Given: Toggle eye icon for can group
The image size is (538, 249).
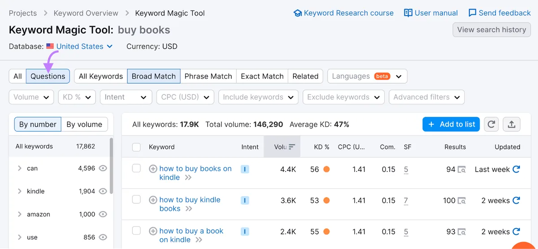Looking at the screenshot, I should tap(103, 168).
